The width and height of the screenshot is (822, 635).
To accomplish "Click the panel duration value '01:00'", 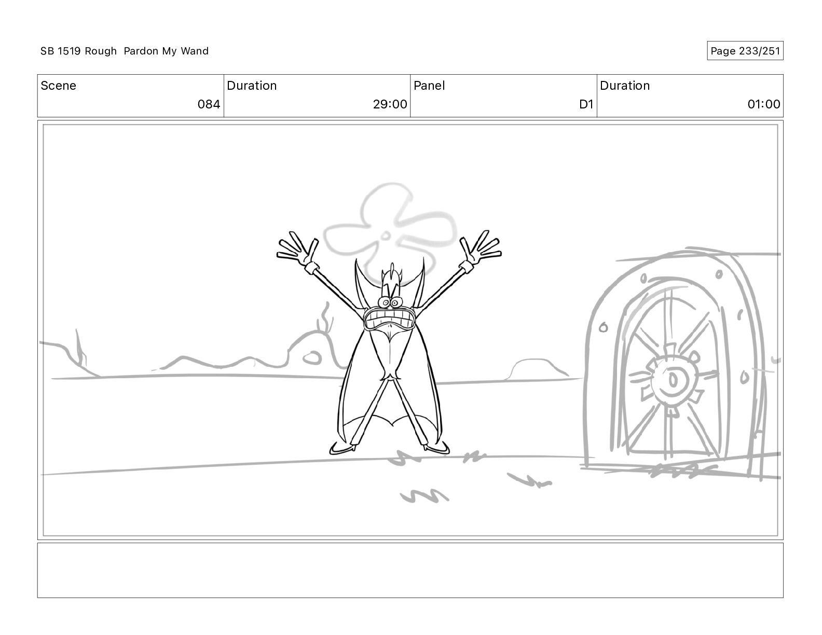I will click(763, 104).
